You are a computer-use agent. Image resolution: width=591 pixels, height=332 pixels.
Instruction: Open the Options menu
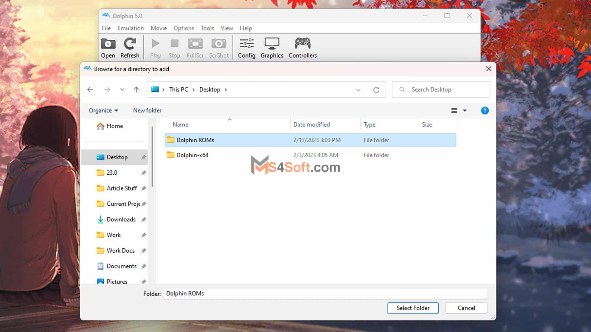pos(184,28)
